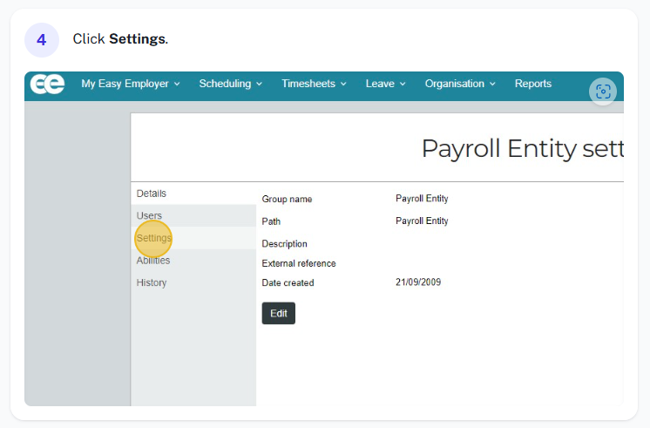Screen dimensions: 650x428
Task: Open the Timesheets dropdown menu
Action: [314, 84]
